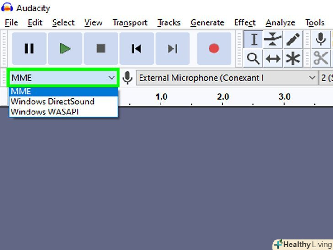Open the recording channels dropdown showing 2
The height and width of the screenshot is (250, 333).
click(x=326, y=78)
